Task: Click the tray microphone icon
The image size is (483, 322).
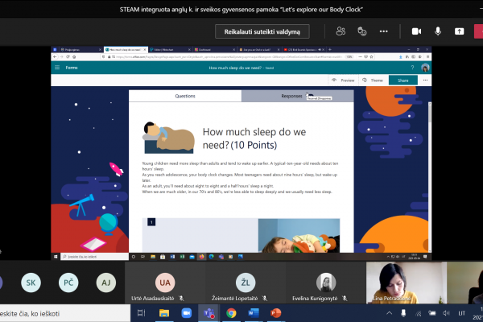Action: tap(403, 313)
